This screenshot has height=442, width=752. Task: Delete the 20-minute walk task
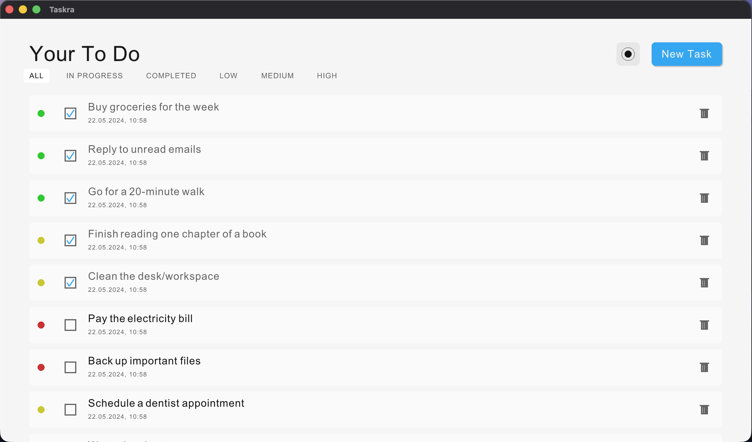click(x=704, y=198)
